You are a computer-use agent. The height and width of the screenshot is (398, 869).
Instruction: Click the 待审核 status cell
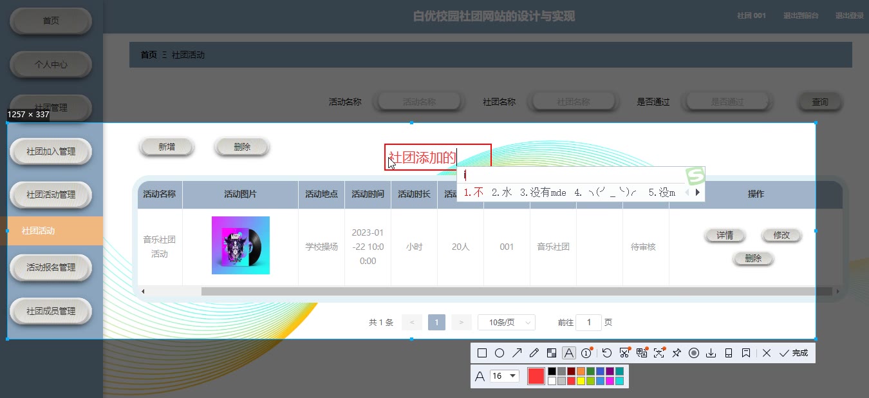(x=644, y=247)
